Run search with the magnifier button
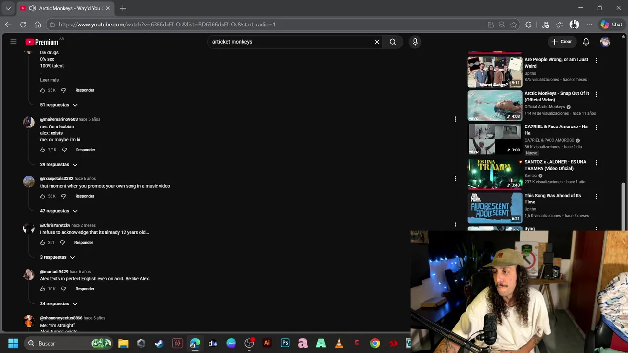628x353 pixels. 392,42
